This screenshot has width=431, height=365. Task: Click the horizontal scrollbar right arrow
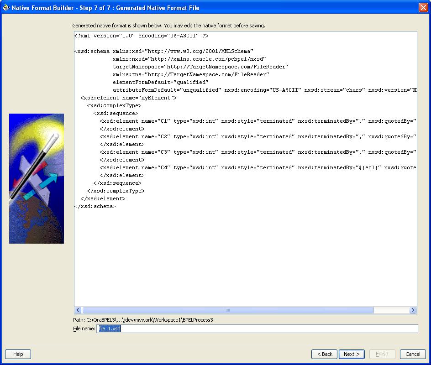click(x=413, y=310)
